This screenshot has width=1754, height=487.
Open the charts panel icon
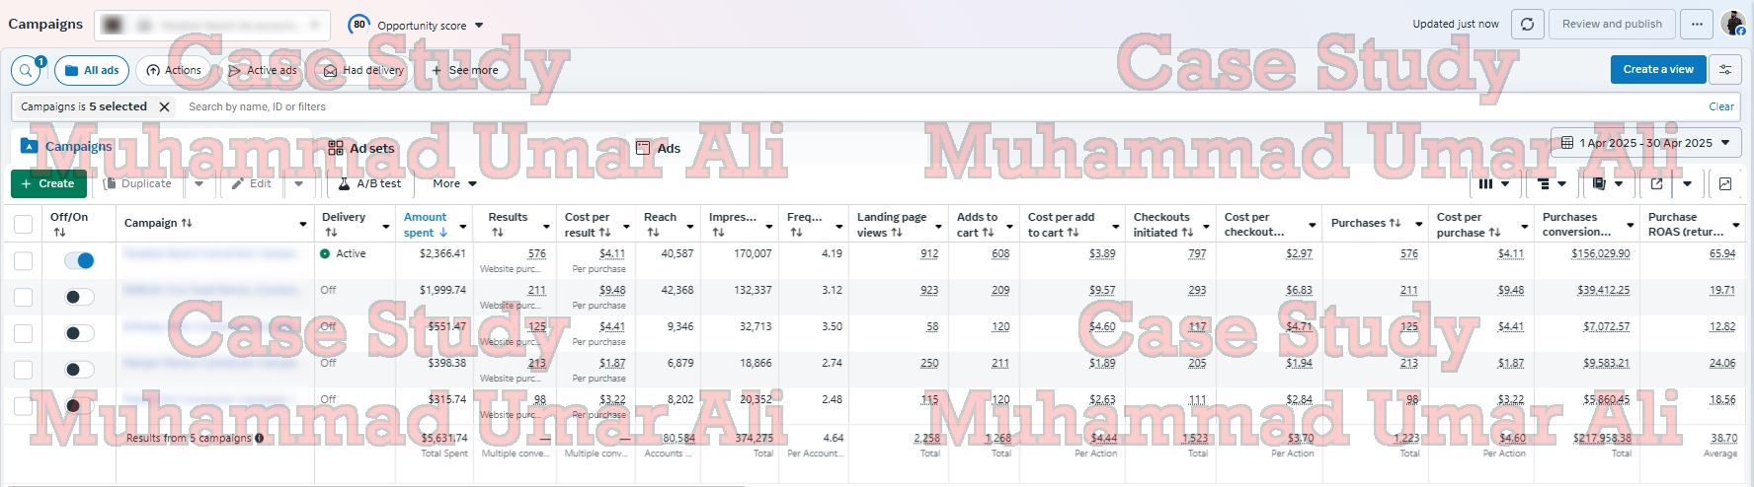1724,184
